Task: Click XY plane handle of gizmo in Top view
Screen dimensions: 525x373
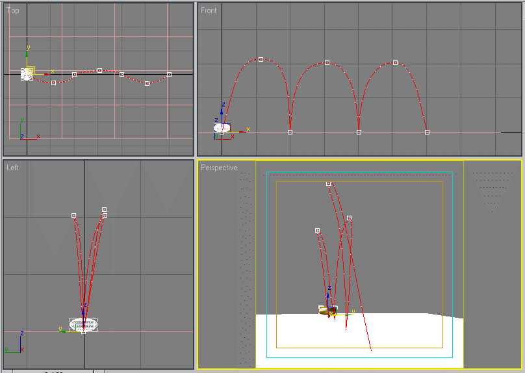Action: point(31,70)
